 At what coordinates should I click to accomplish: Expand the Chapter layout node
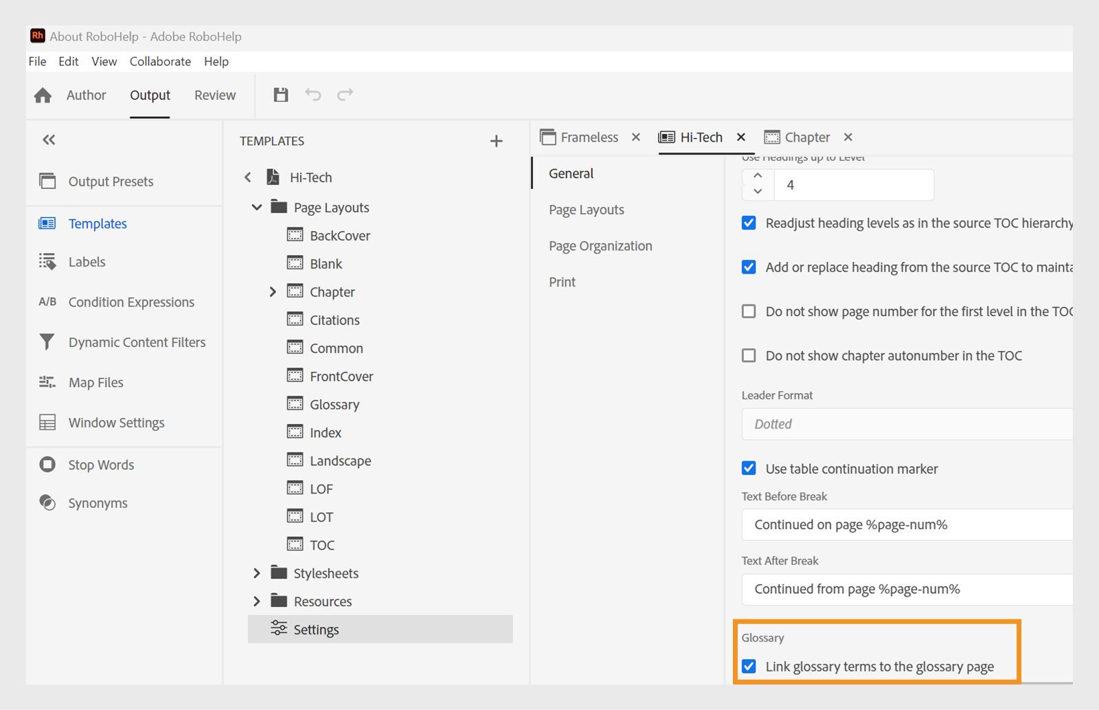pos(273,291)
